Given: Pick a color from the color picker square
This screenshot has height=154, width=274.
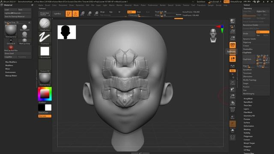Looking at the screenshot, I should tap(45, 94).
